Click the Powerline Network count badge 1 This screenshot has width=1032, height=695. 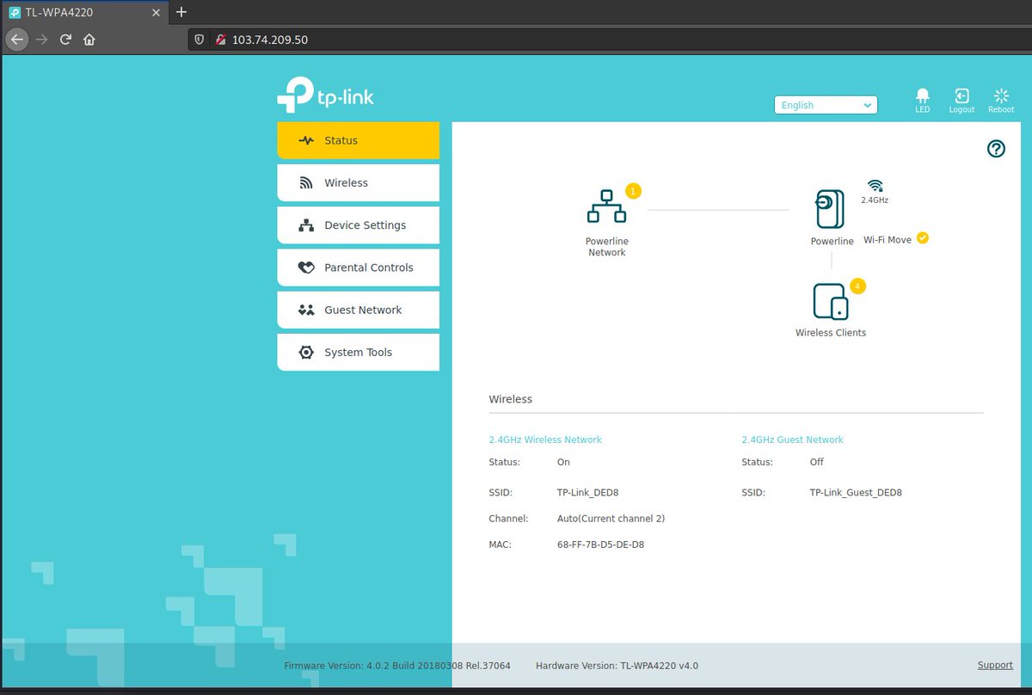[x=634, y=191]
